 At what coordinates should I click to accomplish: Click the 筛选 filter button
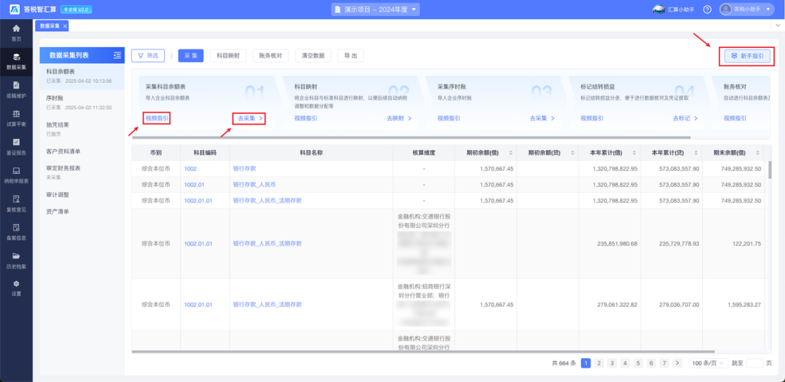pos(148,55)
